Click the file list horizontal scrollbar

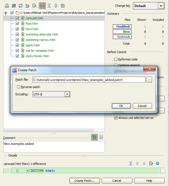(49, 130)
